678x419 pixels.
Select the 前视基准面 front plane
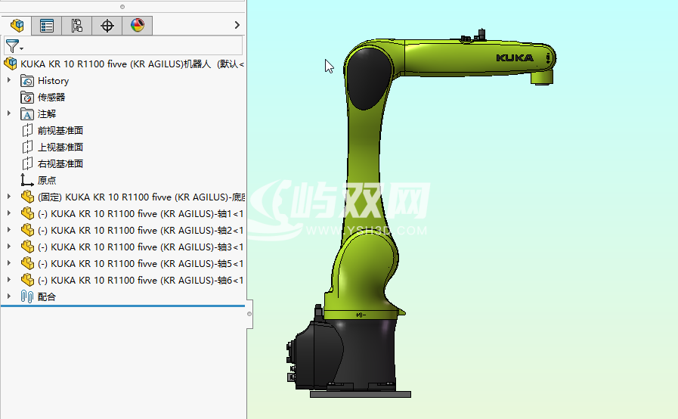point(60,131)
